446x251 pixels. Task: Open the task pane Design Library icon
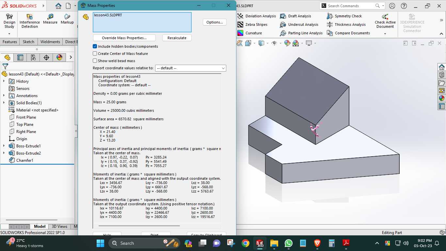point(442,75)
